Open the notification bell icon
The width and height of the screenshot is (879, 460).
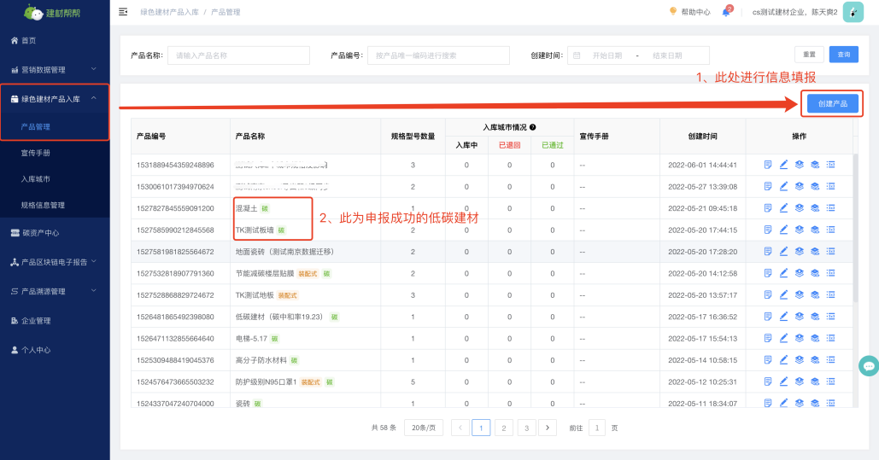tap(726, 12)
